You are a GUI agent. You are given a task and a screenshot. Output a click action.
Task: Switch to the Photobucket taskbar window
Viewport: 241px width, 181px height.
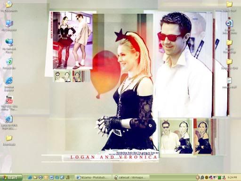coord(93,178)
